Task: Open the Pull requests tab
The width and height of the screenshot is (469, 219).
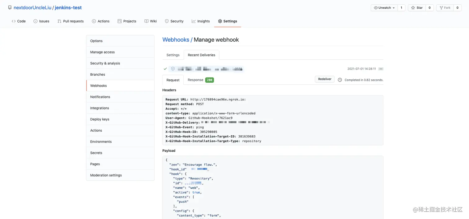Action: (70, 21)
